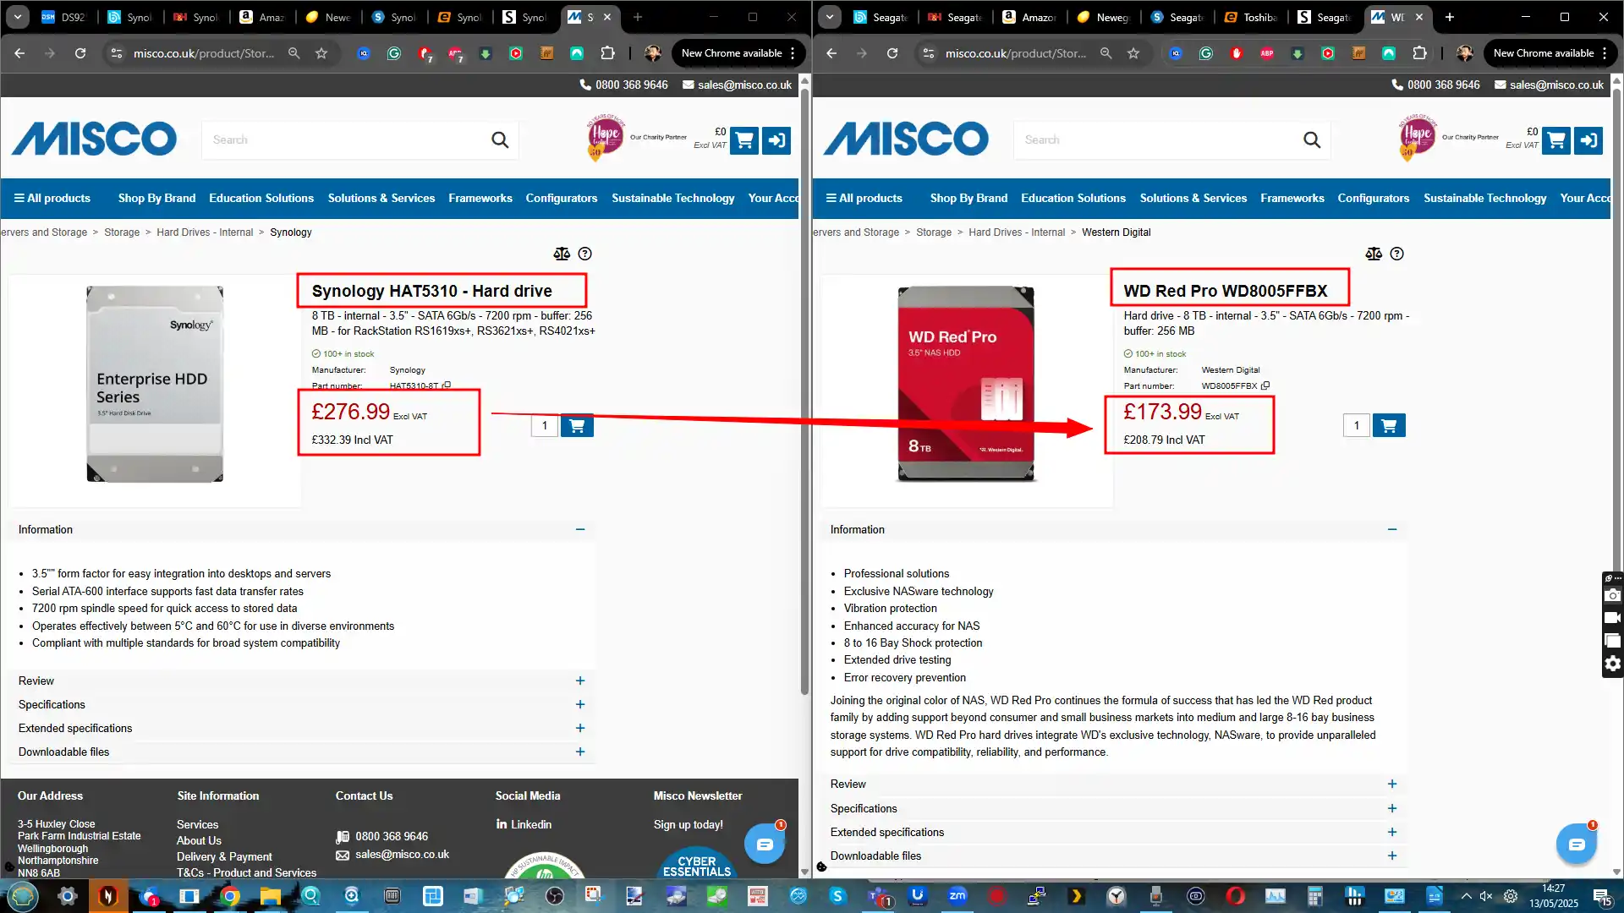Open LinkedIn link in footer
Viewport: 1624px width, 913px height.
coord(524,824)
